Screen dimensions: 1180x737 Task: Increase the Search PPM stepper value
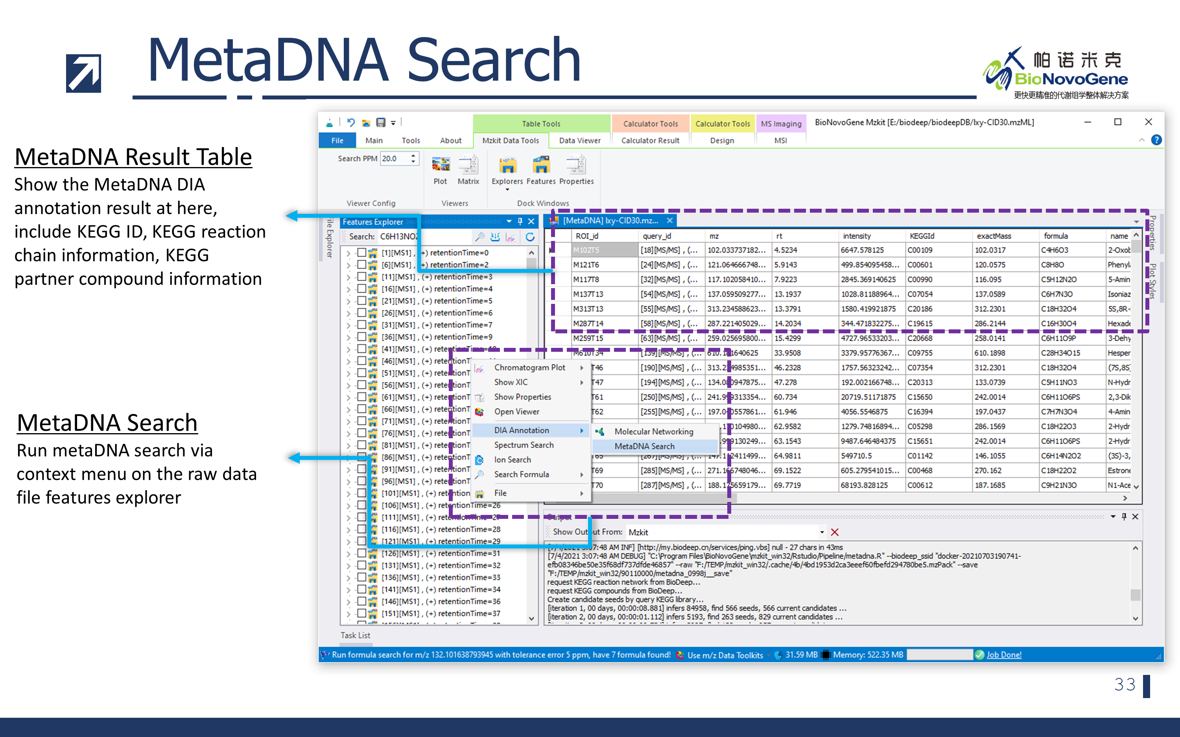[413, 156]
